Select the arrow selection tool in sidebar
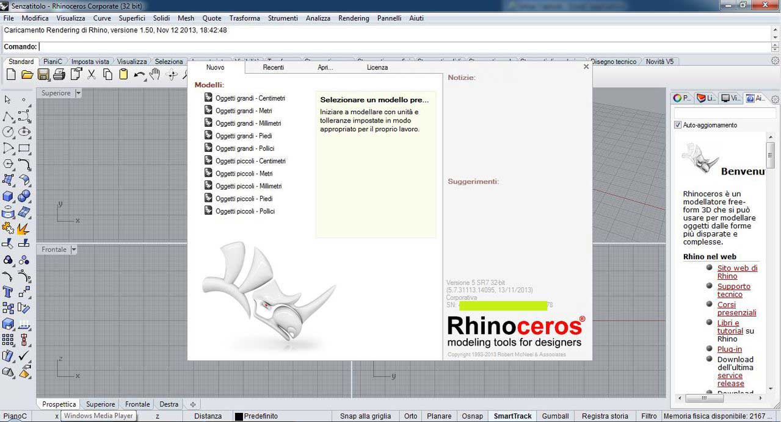 tap(8, 99)
